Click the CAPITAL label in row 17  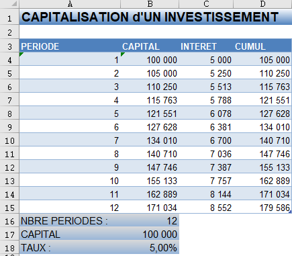70,234
